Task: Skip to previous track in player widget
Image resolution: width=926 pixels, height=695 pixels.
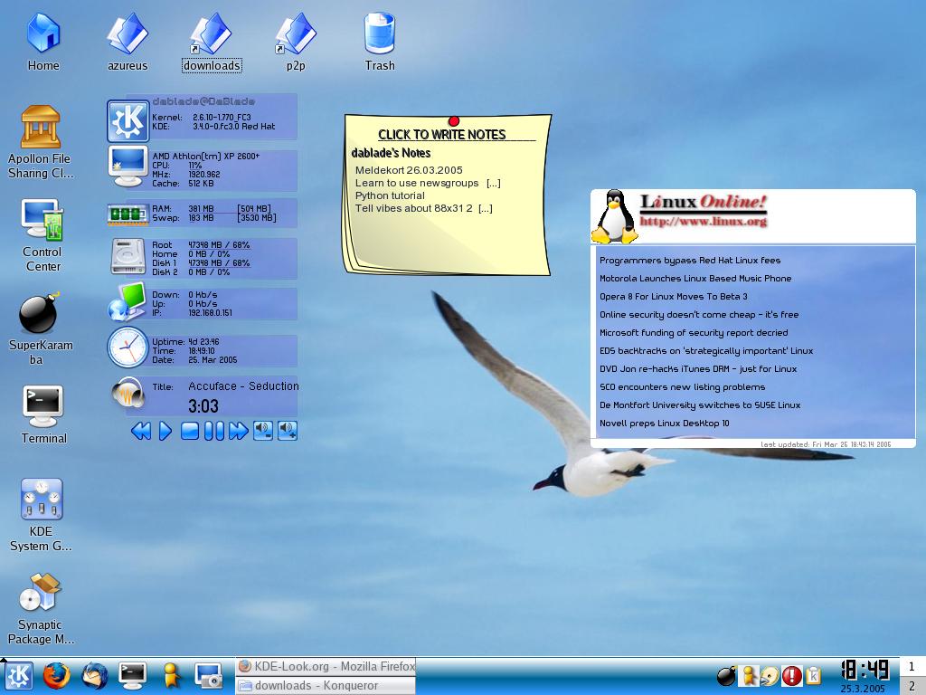Action: coord(140,431)
